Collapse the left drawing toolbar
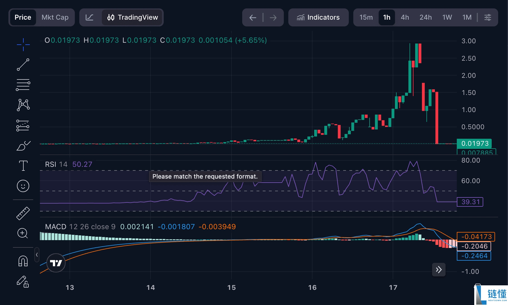Image resolution: width=508 pixels, height=305 pixels. pyautogui.click(x=37, y=255)
